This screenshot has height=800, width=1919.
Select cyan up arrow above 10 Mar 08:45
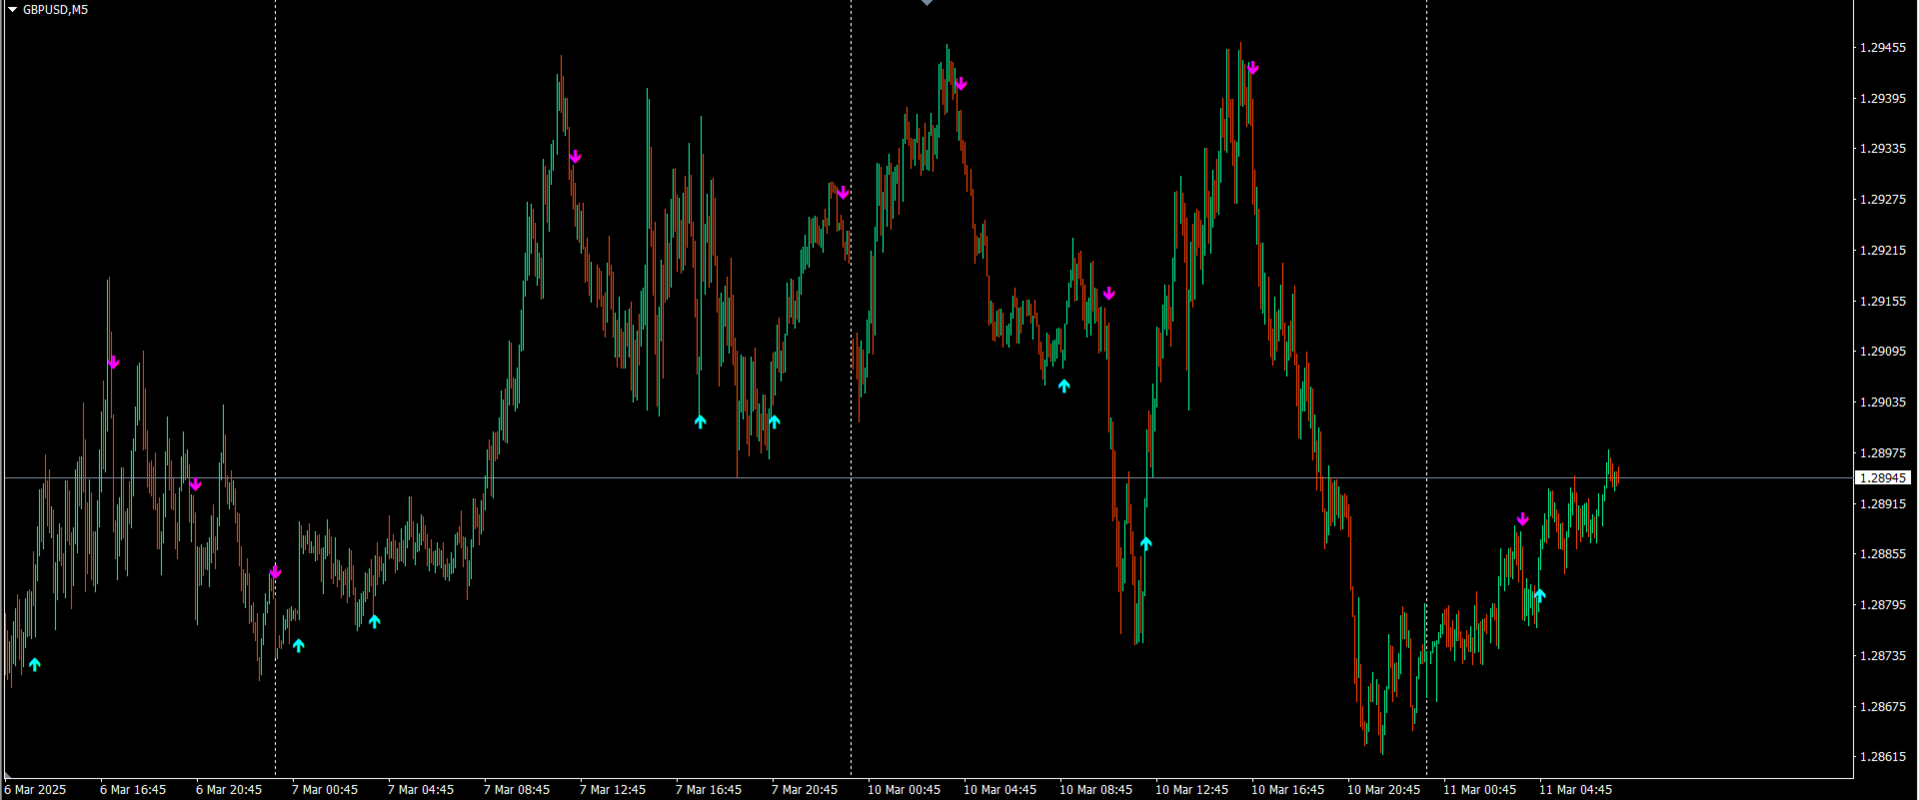click(x=1063, y=386)
